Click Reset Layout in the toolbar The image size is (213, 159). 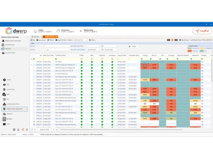tap(184, 40)
